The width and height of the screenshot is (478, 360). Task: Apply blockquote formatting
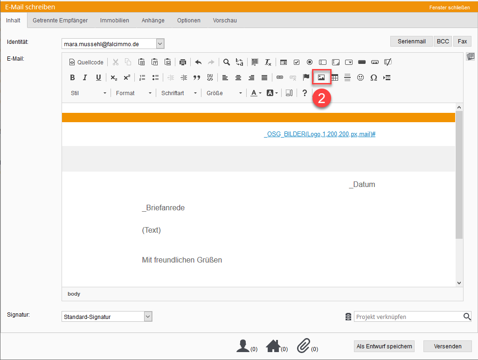(x=197, y=78)
